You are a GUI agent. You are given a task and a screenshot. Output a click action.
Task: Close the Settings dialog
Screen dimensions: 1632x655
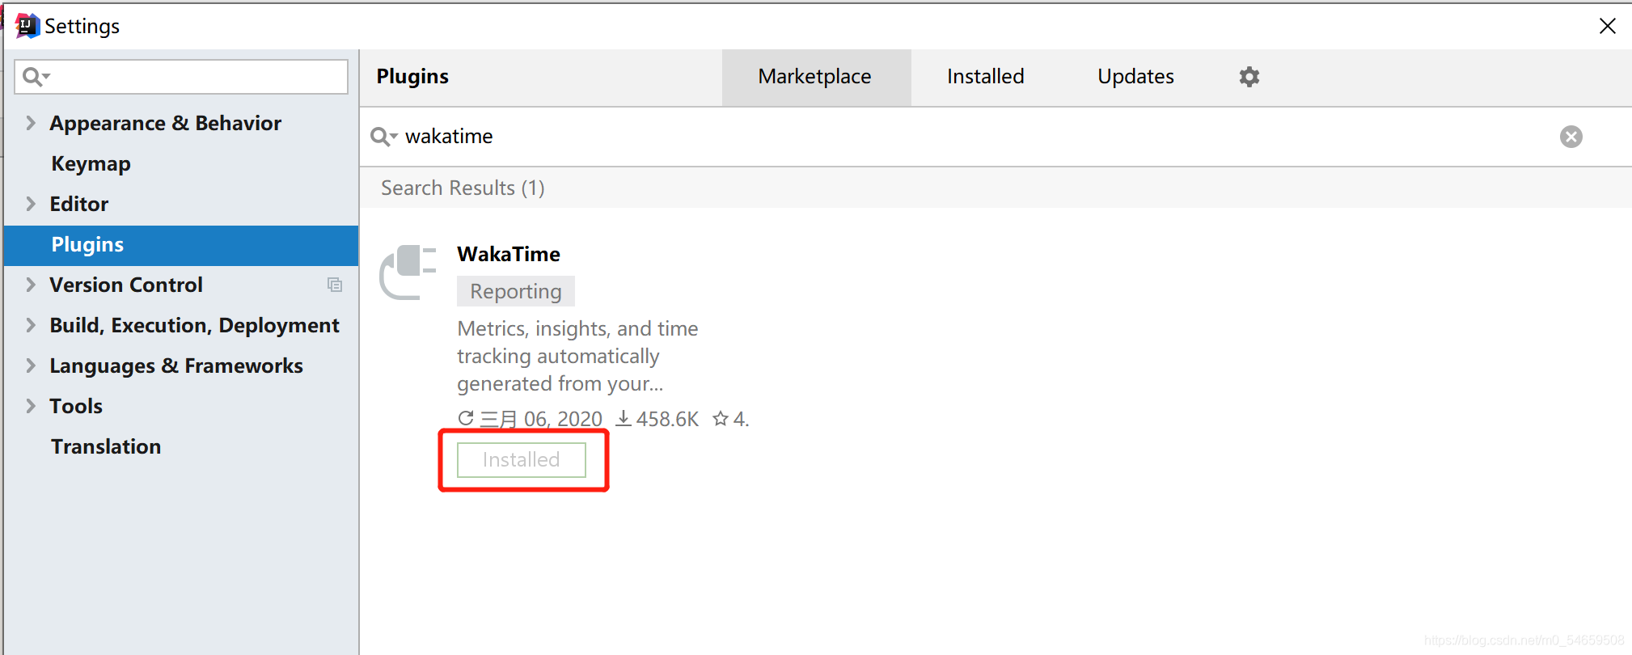point(1608,26)
